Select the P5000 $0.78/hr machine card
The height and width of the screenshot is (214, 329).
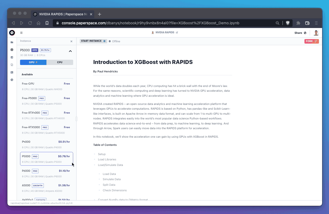point(46,159)
